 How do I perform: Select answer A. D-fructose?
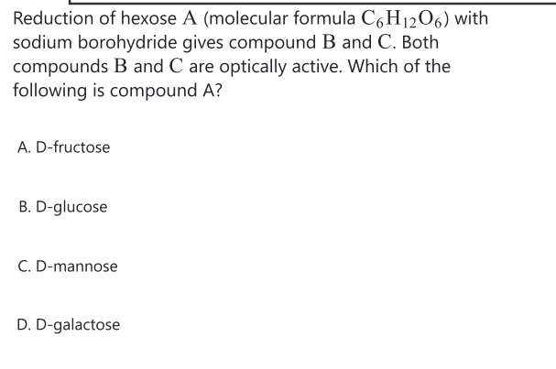(62, 147)
